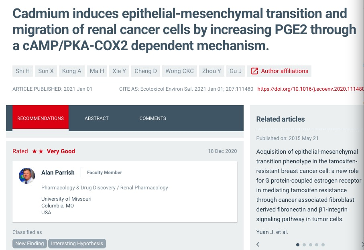Go to previous related article arrow
Image resolution: width=364 pixels, height=250 pixels.
point(258,244)
